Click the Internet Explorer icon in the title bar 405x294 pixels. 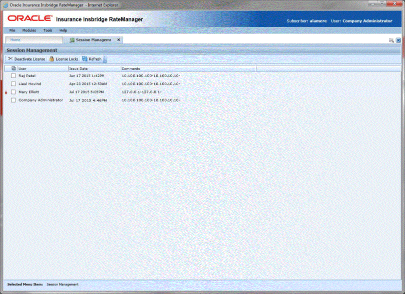coord(5,4)
